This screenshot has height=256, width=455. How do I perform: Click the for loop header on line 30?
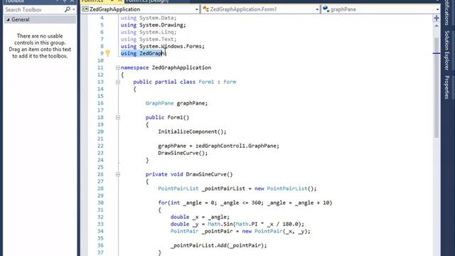(x=245, y=203)
